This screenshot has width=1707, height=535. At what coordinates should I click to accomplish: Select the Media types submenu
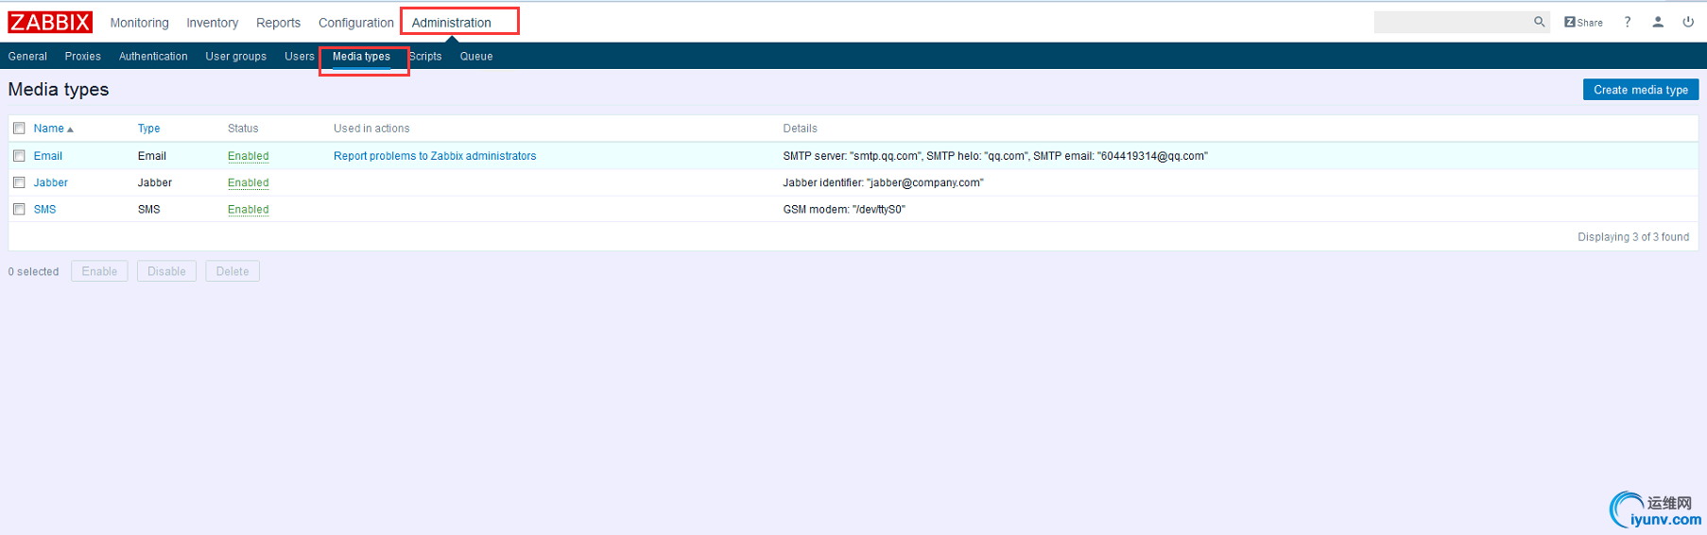point(361,57)
